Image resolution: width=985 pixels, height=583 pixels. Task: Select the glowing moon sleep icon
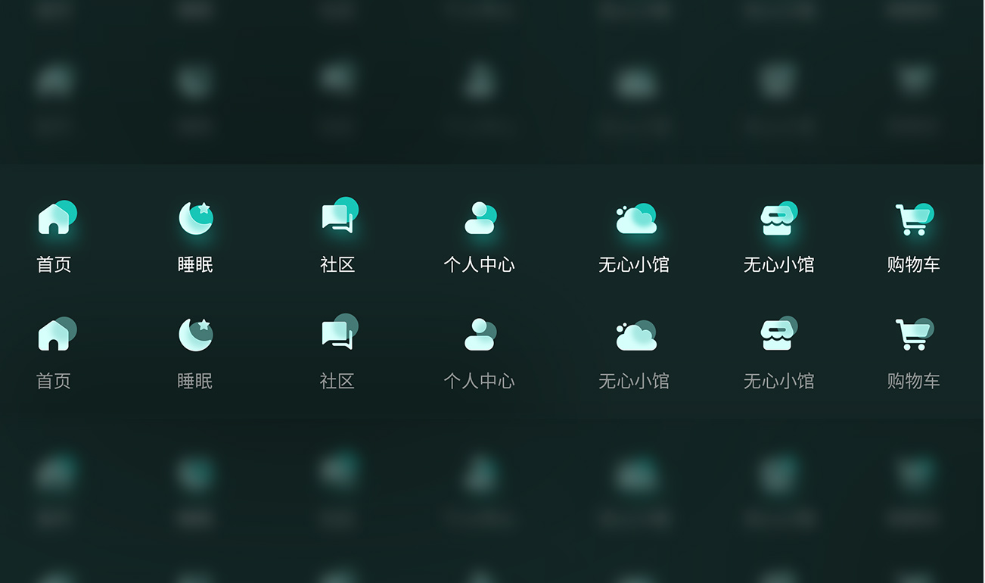pos(195,218)
